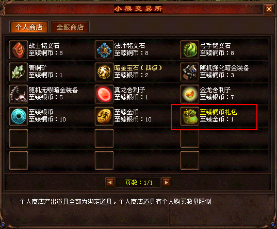The width and height of the screenshot is (277, 229).
Task: Click the 真龙舍利子 red orb icon
Action: pyautogui.click(x=104, y=94)
